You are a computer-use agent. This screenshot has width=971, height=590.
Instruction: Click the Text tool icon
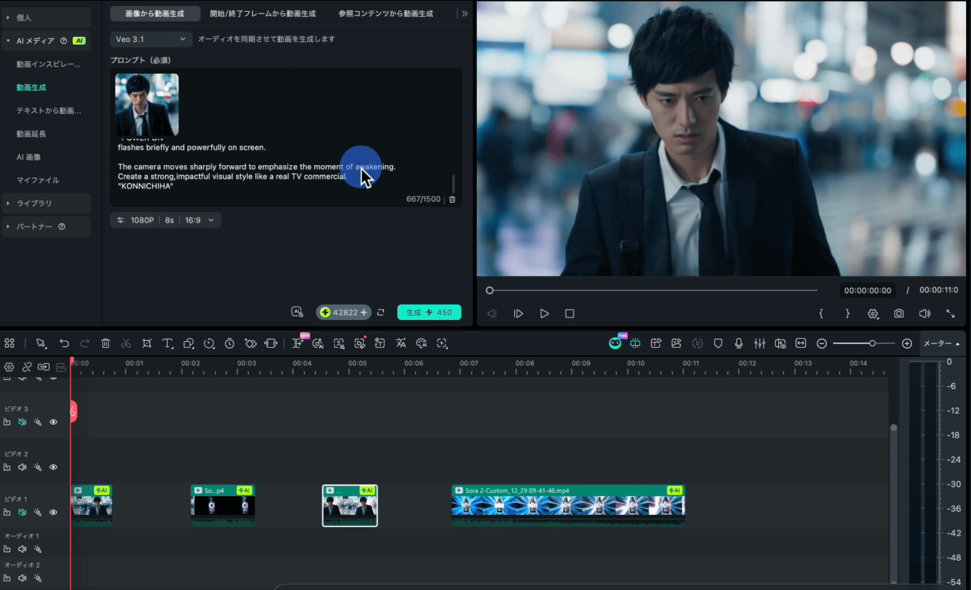(167, 343)
